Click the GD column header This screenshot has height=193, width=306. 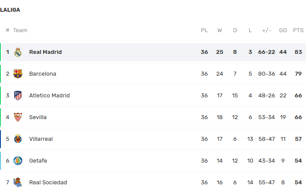pos(283,30)
